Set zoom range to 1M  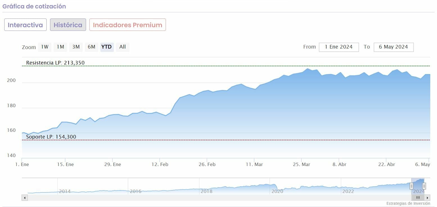(x=60, y=47)
